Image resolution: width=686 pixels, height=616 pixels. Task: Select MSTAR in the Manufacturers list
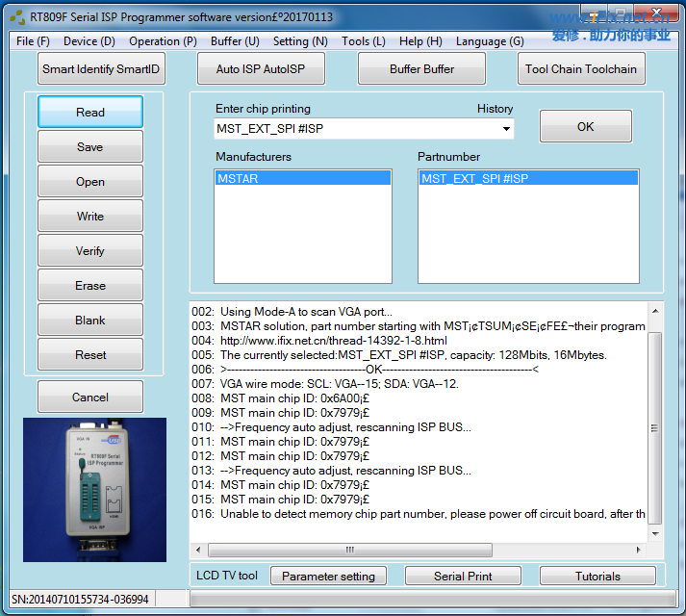click(x=302, y=178)
